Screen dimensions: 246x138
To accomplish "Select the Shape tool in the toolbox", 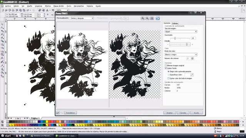I will click(2, 27).
